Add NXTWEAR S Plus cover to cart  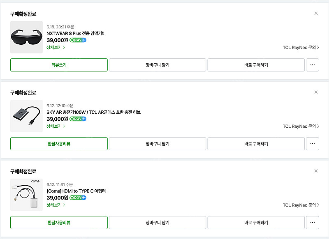click(x=158, y=65)
